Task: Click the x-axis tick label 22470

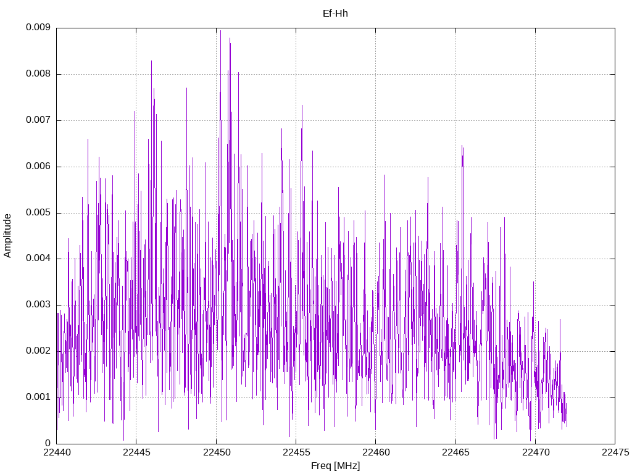Action: pyautogui.click(x=536, y=452)
